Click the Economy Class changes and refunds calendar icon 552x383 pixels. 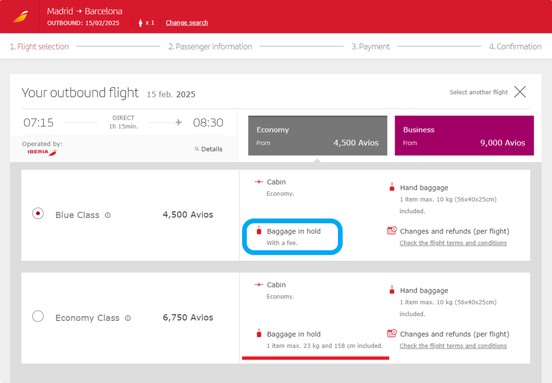(x=392, y=333)
